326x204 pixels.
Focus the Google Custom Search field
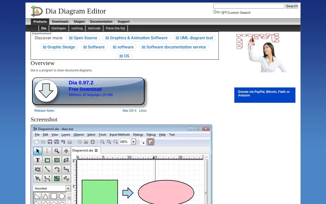pos(249,6)
